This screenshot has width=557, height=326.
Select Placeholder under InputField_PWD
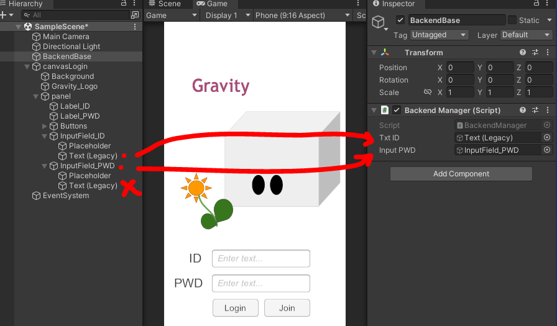click(90, 176)
